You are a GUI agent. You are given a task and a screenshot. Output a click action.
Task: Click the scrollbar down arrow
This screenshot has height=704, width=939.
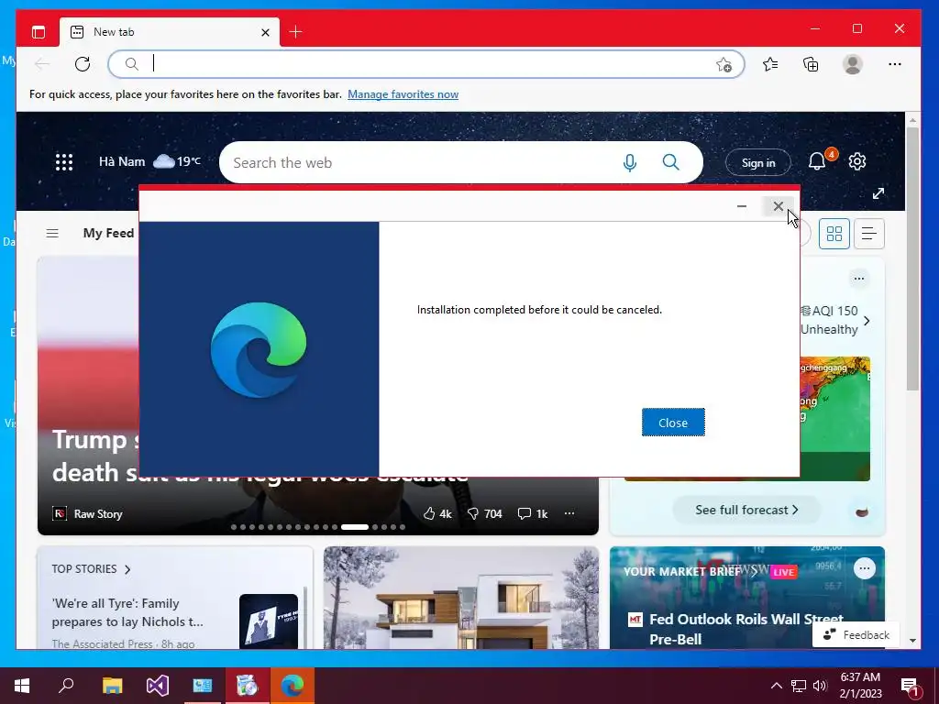coord(912,640)
